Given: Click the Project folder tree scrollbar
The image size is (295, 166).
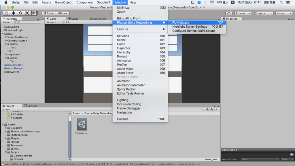Looking at the screenshot, I should (x=70, y=139).
